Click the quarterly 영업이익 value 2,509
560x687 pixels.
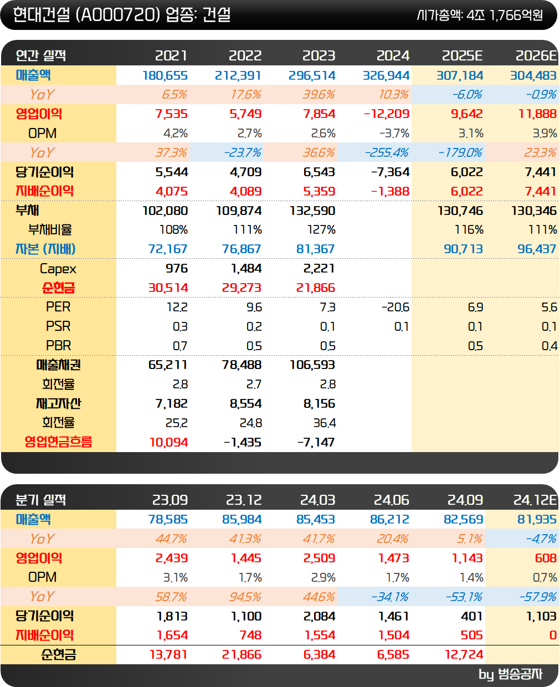(x=319, y=558)
